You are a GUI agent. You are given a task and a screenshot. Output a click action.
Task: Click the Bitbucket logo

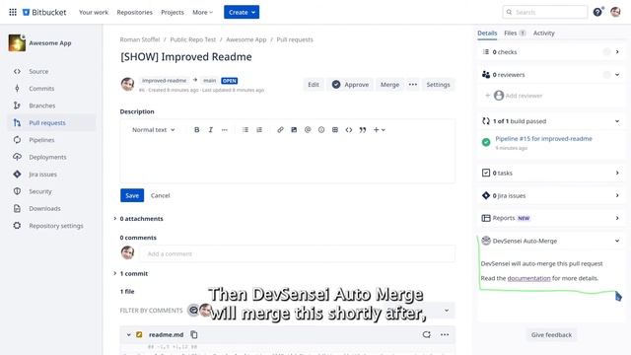tap(44, 12)
